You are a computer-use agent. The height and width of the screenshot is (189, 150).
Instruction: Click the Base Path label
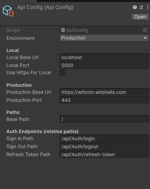pos(18,119)
